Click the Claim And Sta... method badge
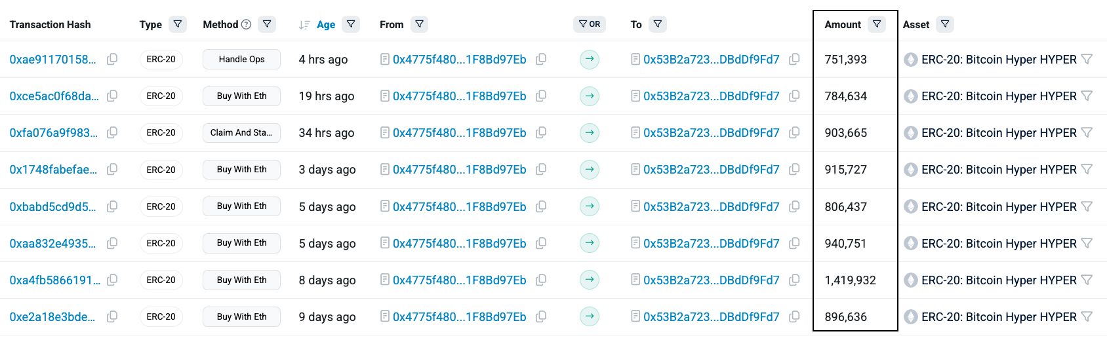Image resolution: width=1107 pixels, height=340 pixels. point(241,133)
